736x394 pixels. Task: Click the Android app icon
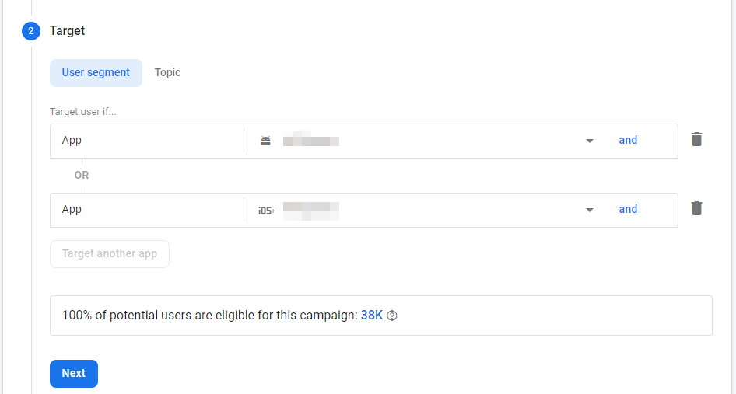click(266, 141)
